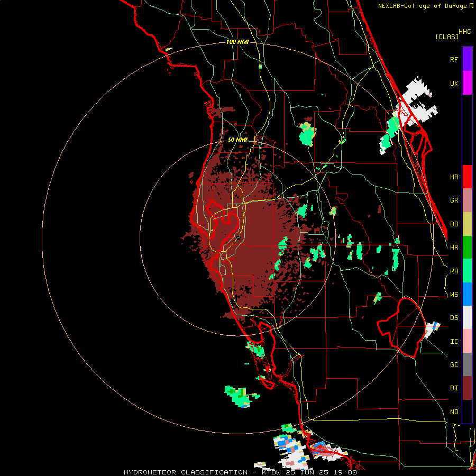Screen dimensions: 476x476
Task: Click the blue WS legend swatch
Action: point(467,294)
